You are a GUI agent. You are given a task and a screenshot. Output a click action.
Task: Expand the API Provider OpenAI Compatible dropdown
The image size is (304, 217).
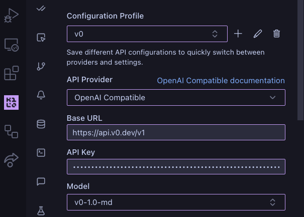[x=176, y=97]
